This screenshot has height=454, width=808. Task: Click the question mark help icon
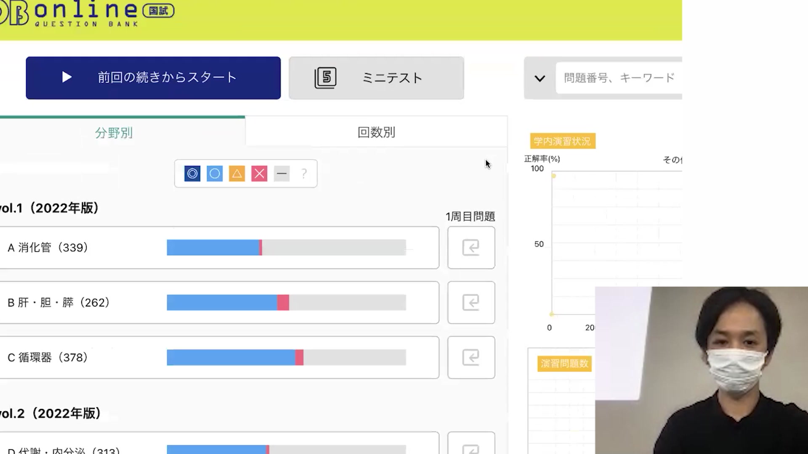(x=304, y=174)
